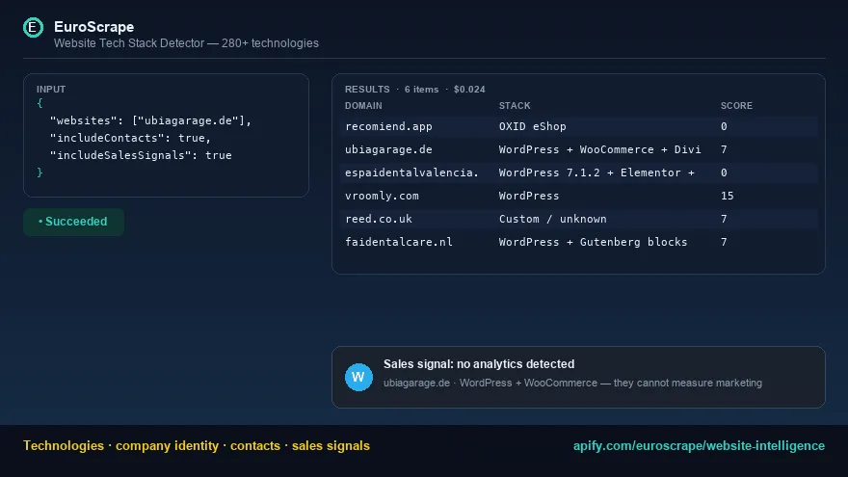Click the EuroScrape title text
The height and width of the screenshot is (477, 848).
(94, 27)
